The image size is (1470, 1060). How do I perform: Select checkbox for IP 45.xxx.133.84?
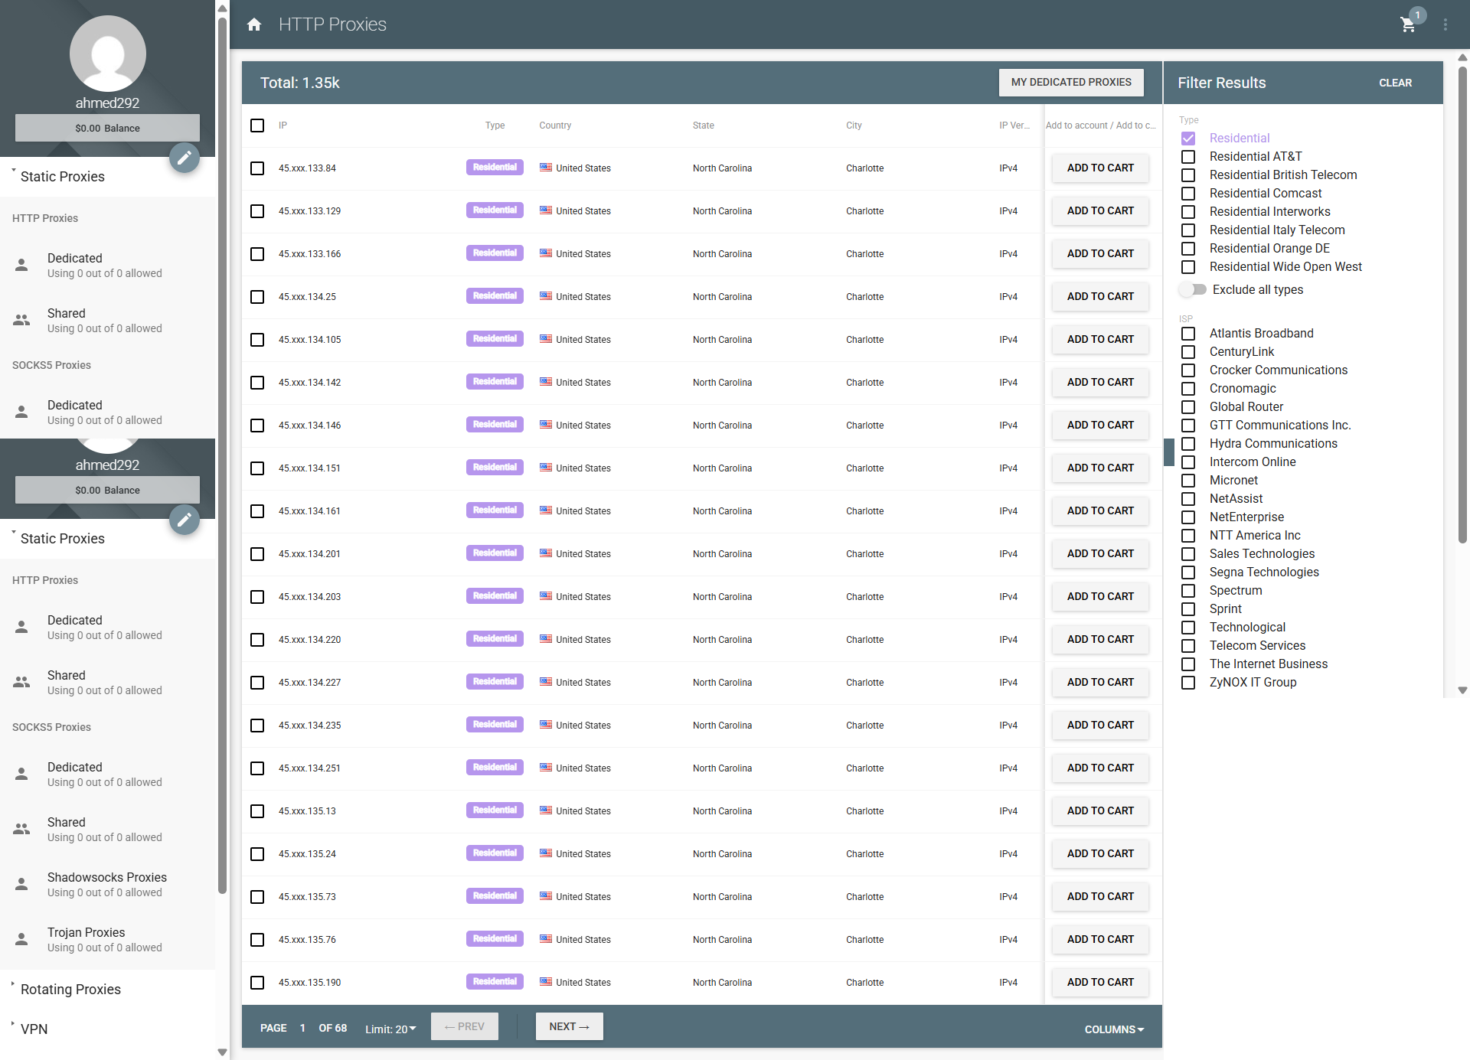(x=257, y=168)
